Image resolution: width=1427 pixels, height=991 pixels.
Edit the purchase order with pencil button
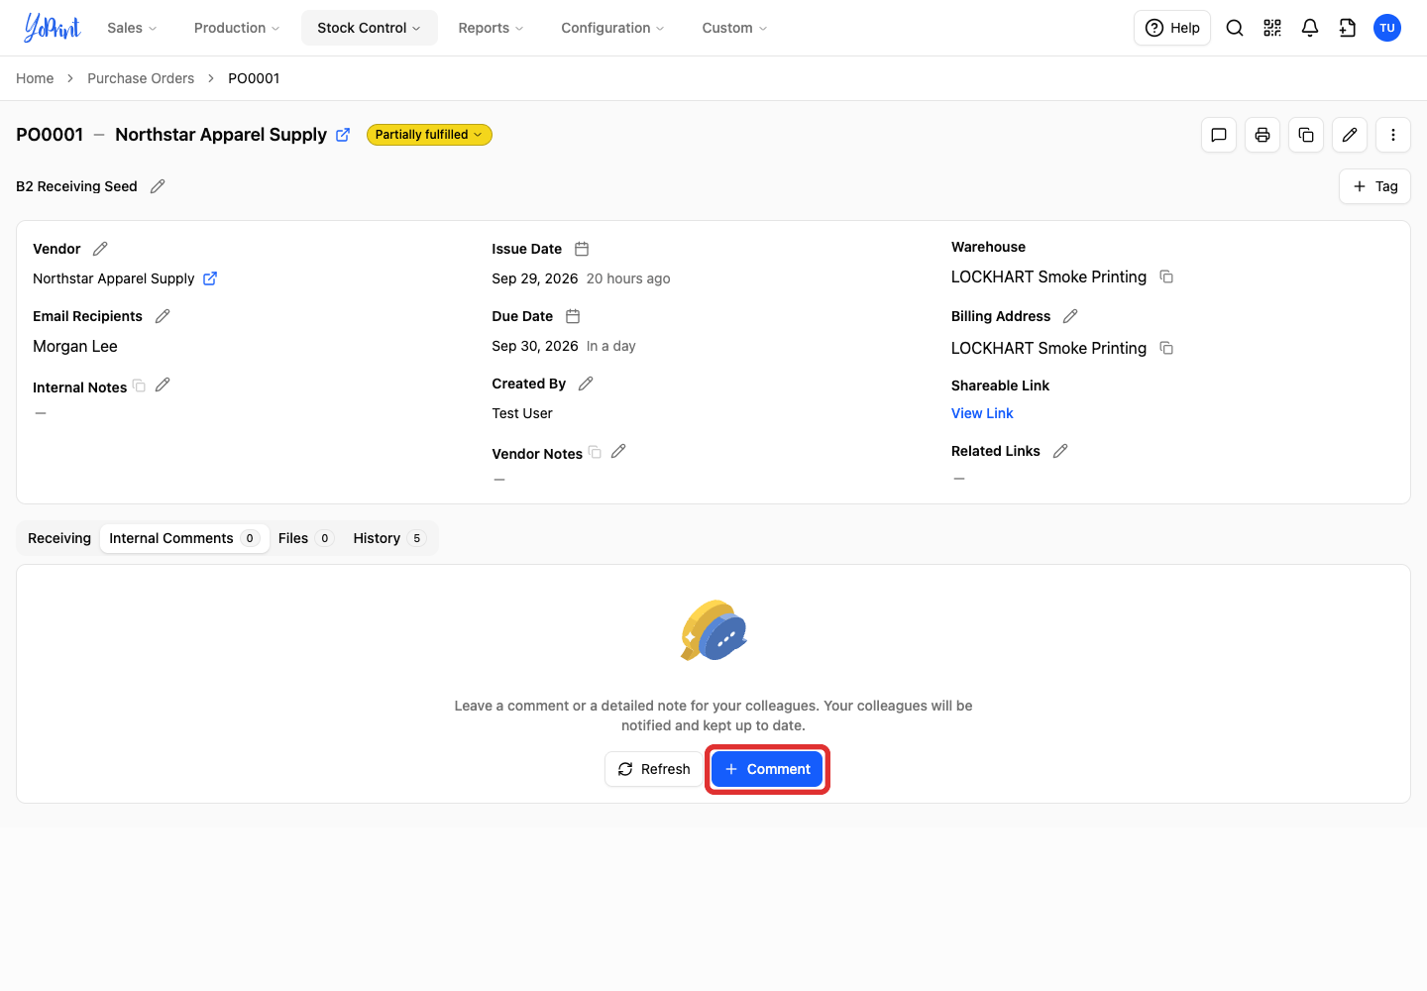tap(1350, 135)
